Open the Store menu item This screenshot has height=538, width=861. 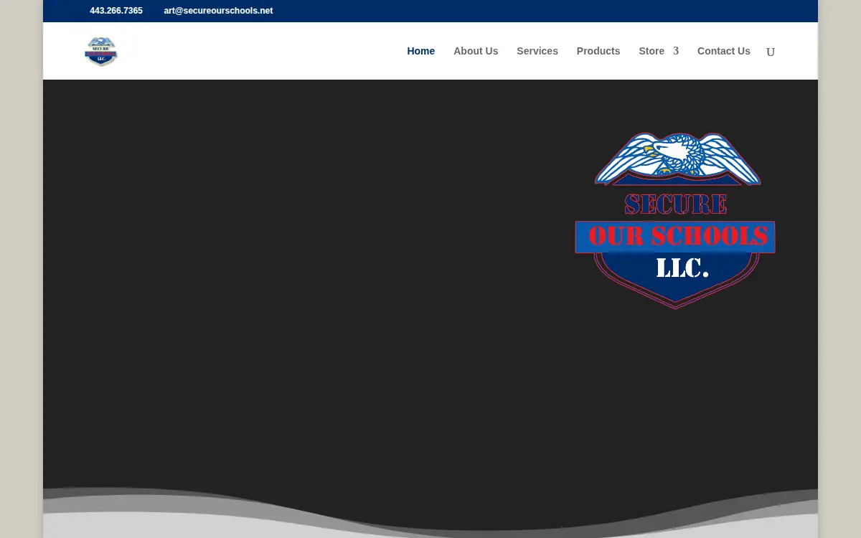pyautogui.click(x=651, y=51)
